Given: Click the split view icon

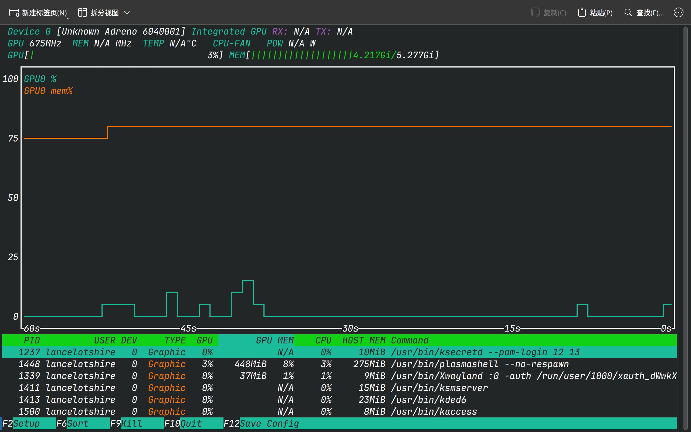Looking at the screenshot, I should (83, 13).
